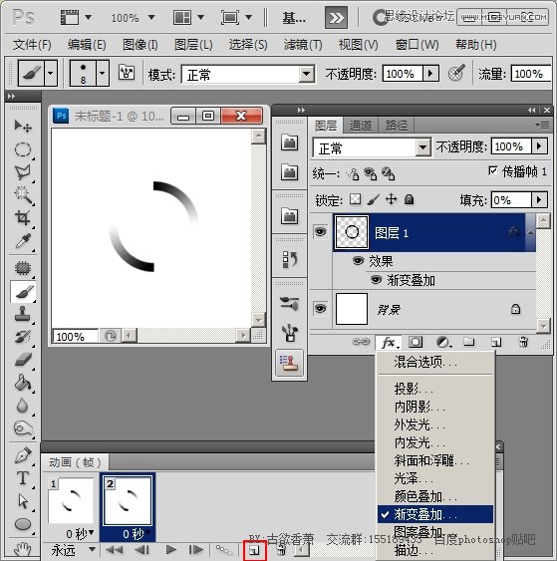Screen dimensions: 557x561
Task: Select the Crop tool
Action: 23,217
